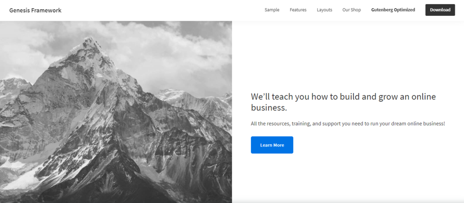Select Layouts in the navigation bar

click(x=324, y=10)
